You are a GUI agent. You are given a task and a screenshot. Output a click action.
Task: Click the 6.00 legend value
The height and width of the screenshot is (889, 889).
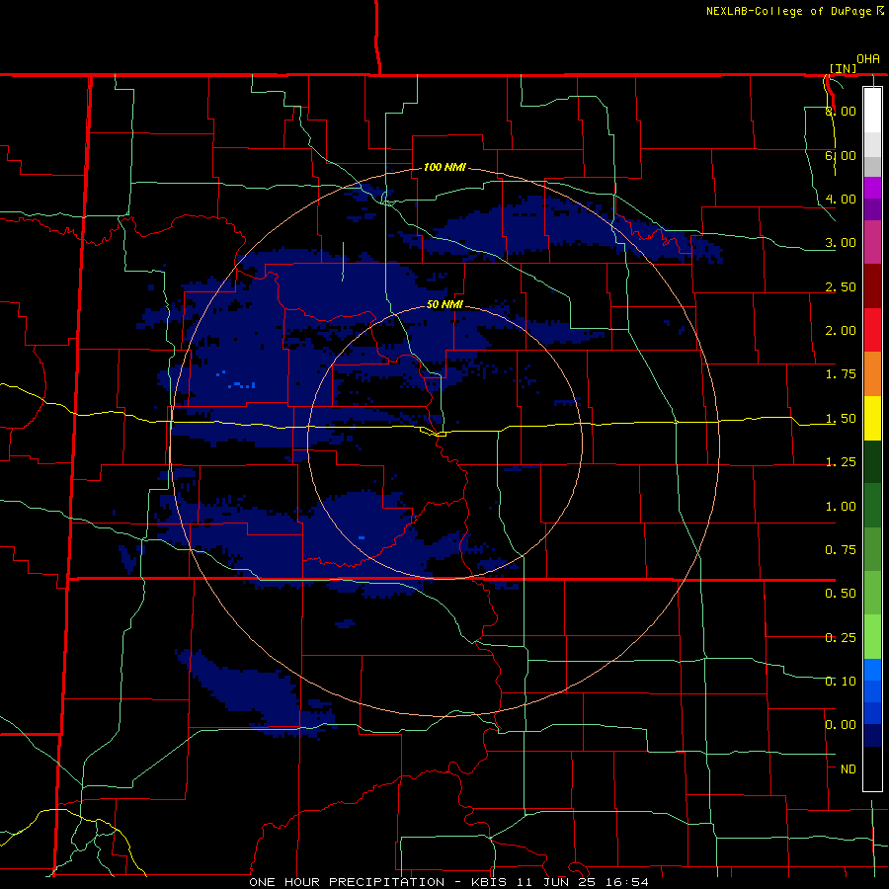coord(841,155)
